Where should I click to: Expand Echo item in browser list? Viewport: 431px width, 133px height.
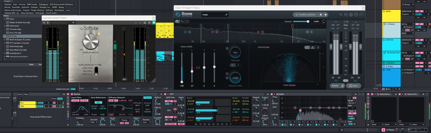5,19
